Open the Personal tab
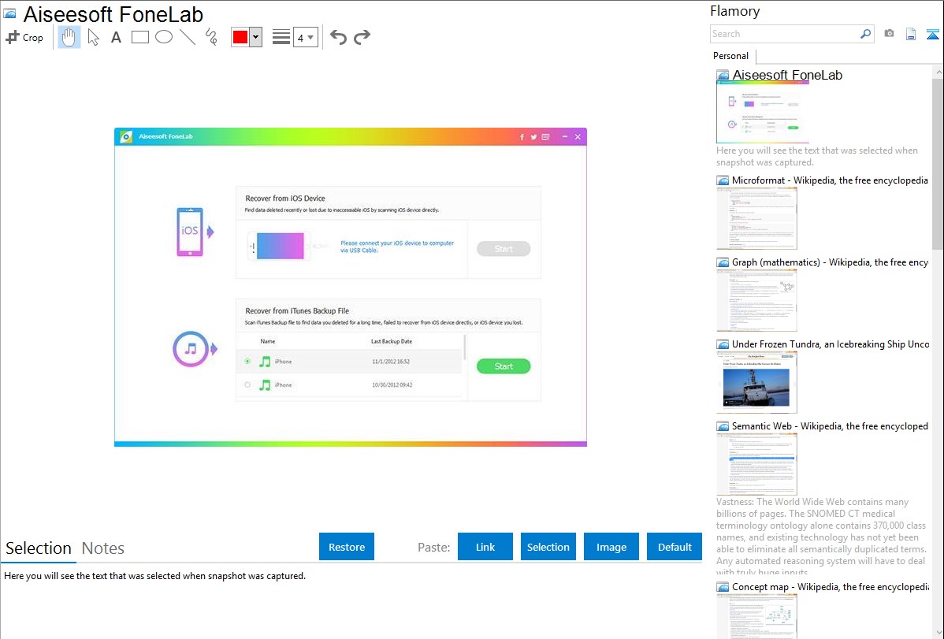This screenshot has width=944, height=639. [x=731, y=56]
